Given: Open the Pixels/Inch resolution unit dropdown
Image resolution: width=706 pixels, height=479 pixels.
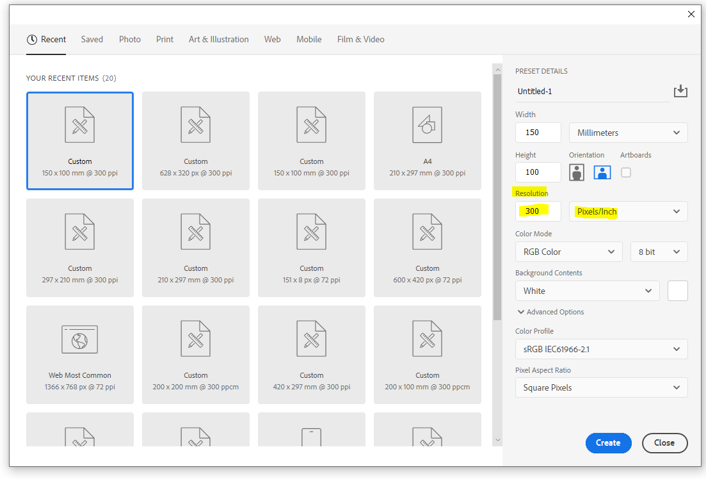Looking at the screenshot, I should click(628, 211).
